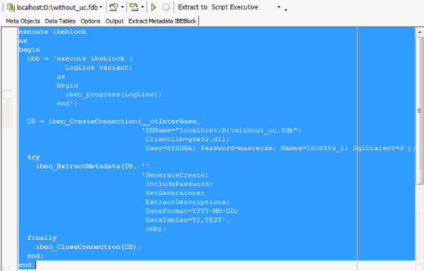Click the 'SetGenerators;' option line
This screenshot has width=424, height=271.
175,193
